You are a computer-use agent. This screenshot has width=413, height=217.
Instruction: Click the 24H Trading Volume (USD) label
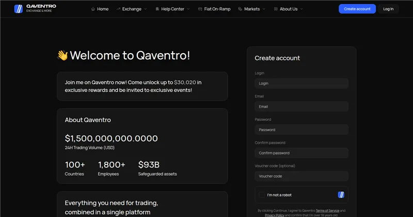click(x=89, y=147)
